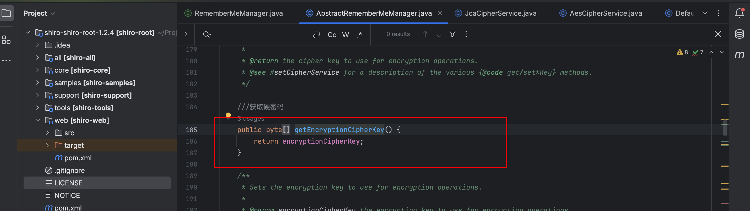Select the .gitignore file
The height and width of the screenshot is (211, 750).
coord(70,170)
